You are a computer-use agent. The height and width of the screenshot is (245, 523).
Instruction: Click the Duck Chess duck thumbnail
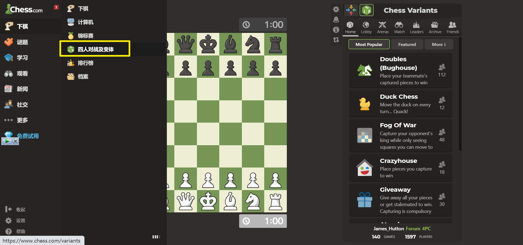(364, 104)
